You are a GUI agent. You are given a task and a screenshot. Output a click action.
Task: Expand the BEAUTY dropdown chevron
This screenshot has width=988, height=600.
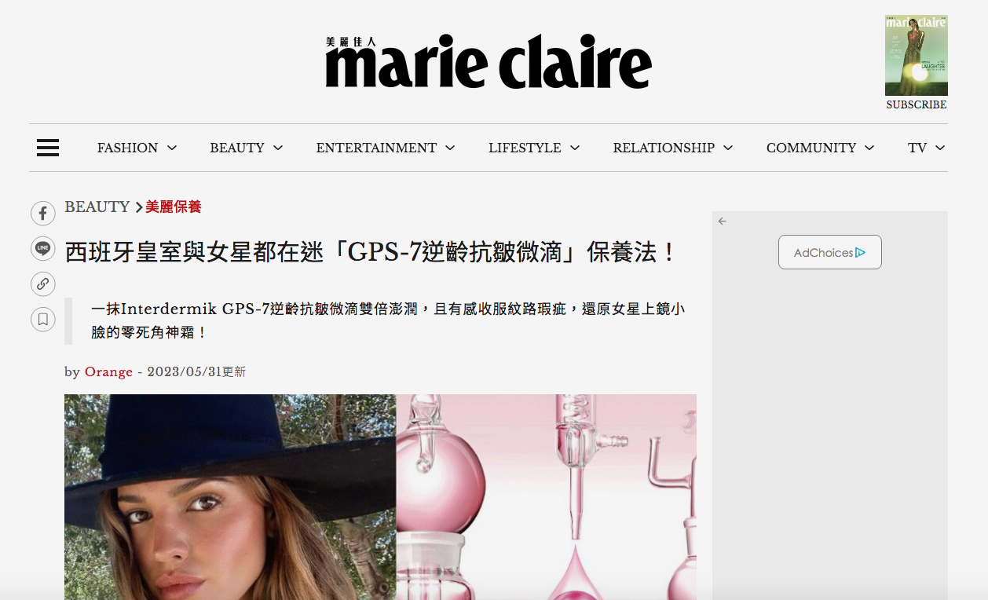[x=278, y=148]
